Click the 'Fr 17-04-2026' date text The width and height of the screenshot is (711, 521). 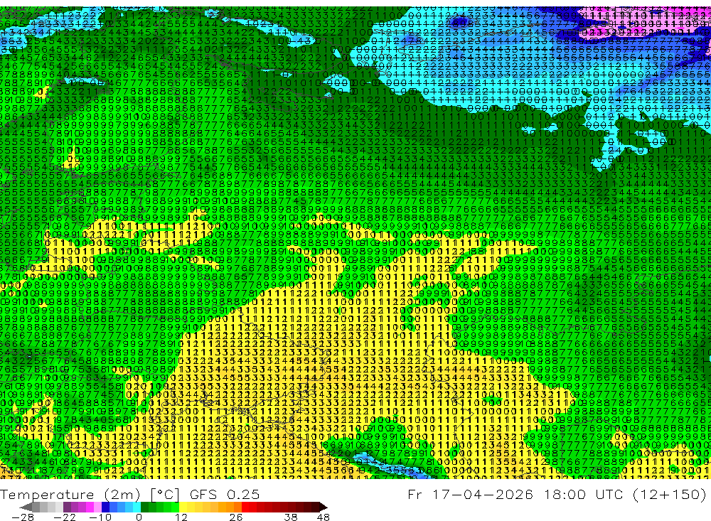coord(470,494)
